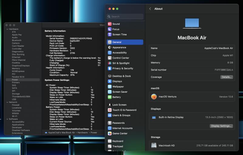Select Wi-Fi in System Information sidebar
243x155 pixels.
pyautogui.click(x=15, y=116)
